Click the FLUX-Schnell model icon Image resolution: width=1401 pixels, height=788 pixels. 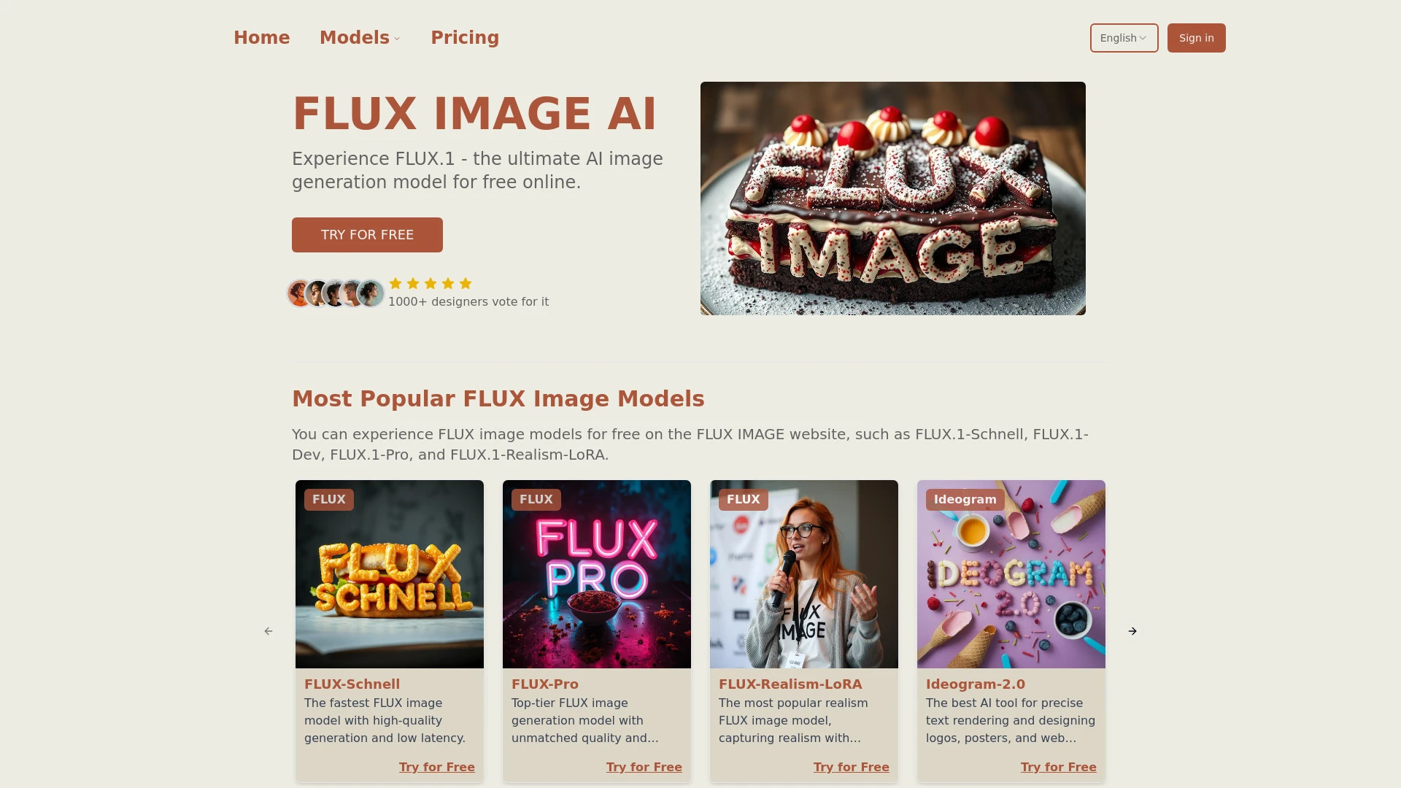(x=389, y=573)
